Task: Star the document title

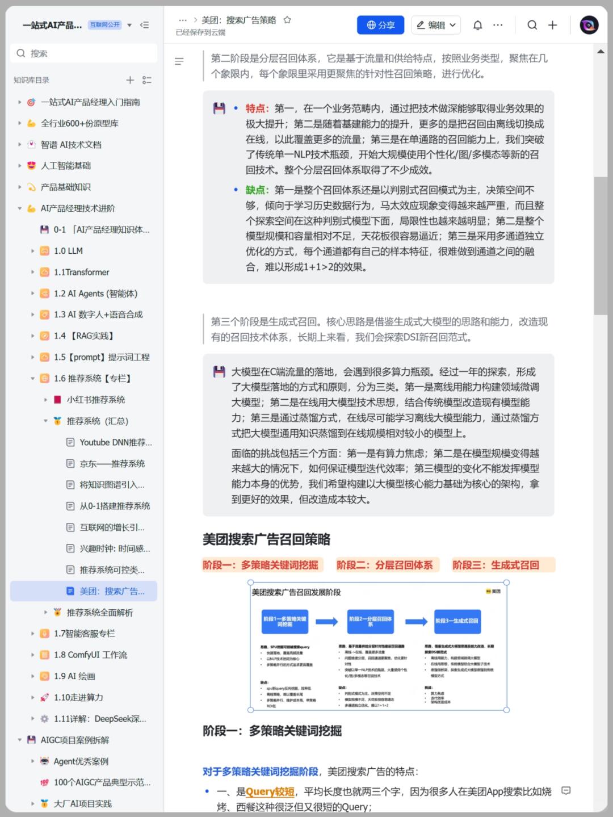Action: pyautogui.click(x=287, y=20)
